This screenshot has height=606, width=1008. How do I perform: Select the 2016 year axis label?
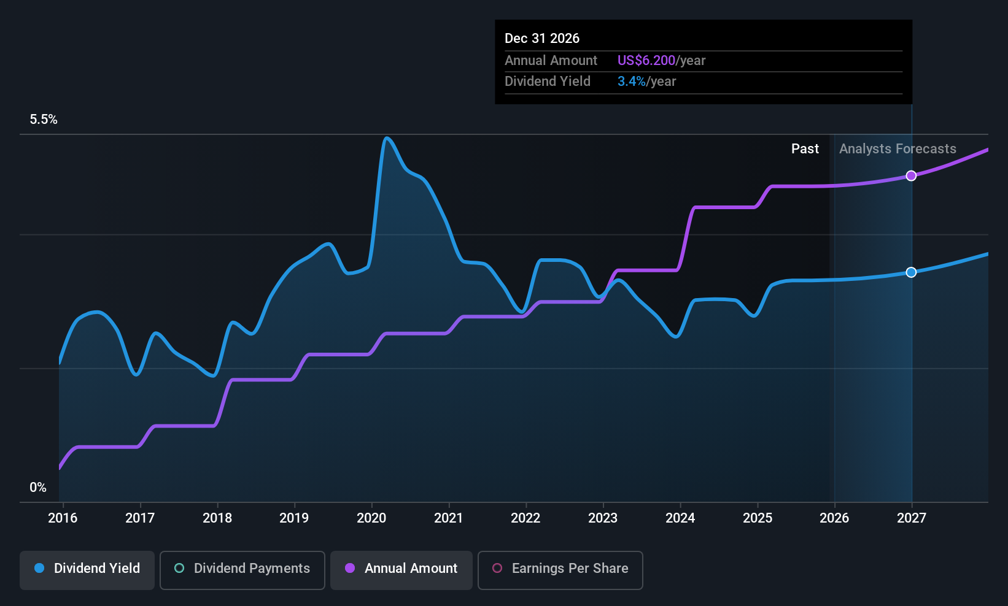click(x=62, y=518)
